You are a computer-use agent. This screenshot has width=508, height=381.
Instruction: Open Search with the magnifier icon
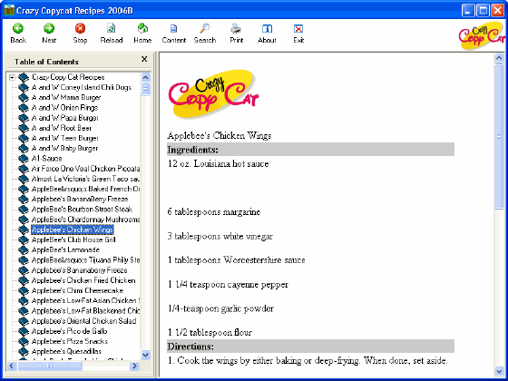pyautogui.click(x=205, y=28)
